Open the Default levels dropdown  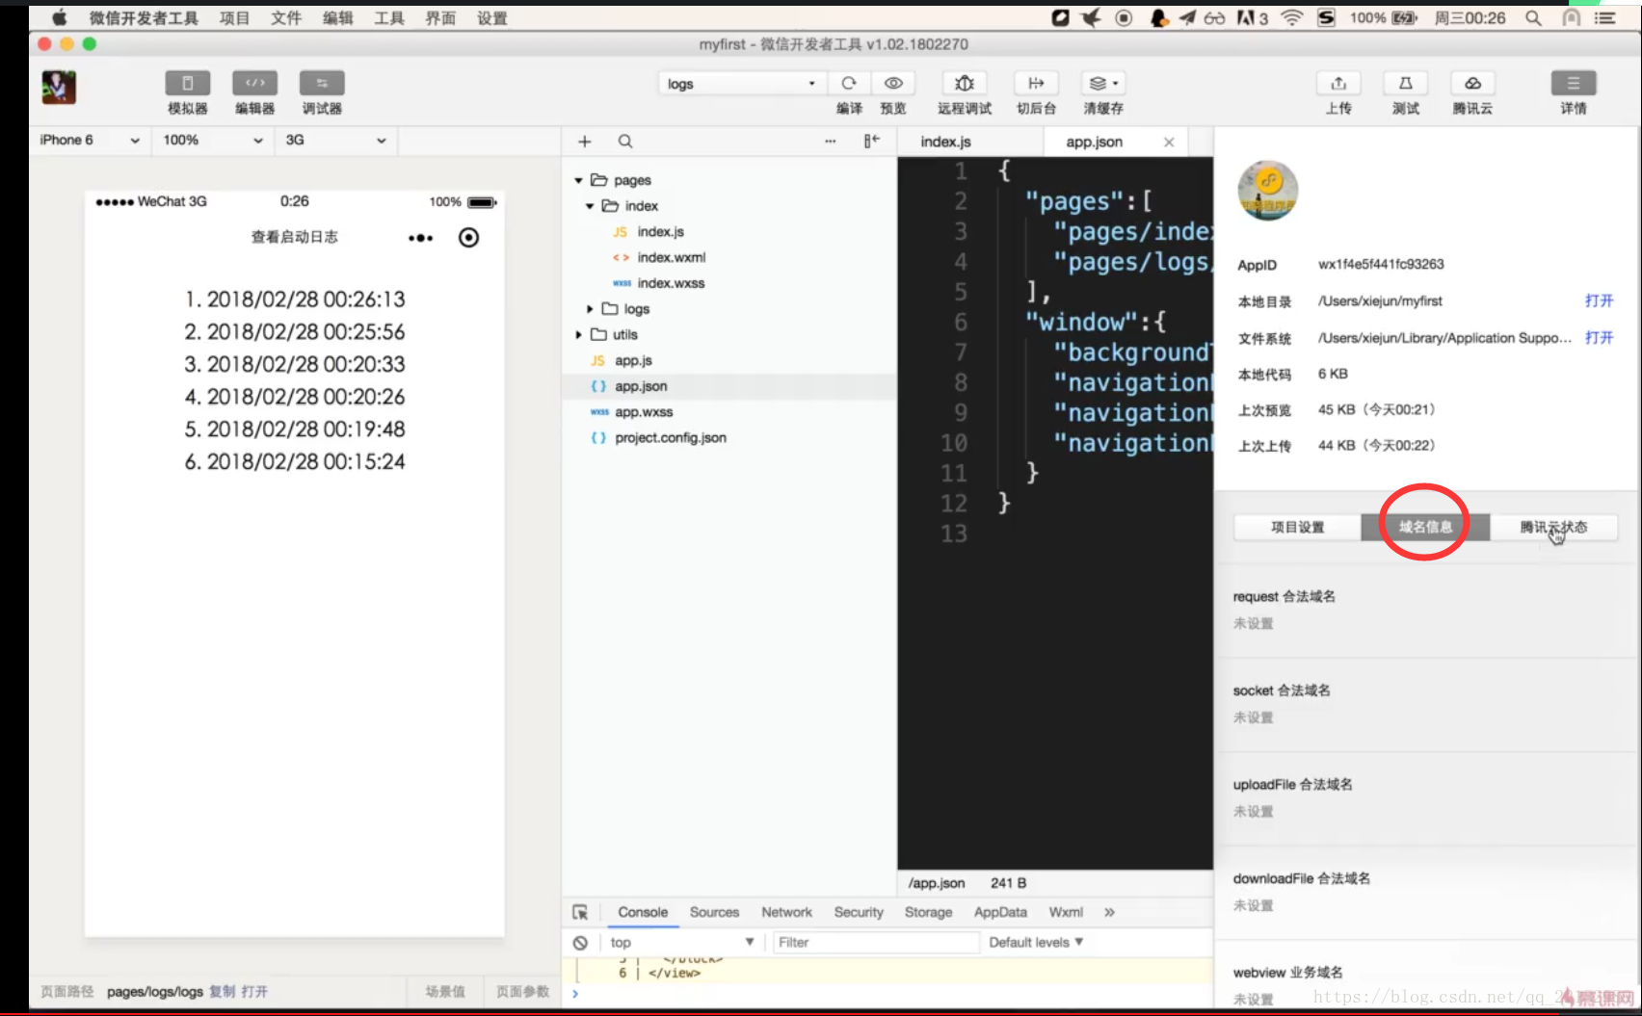[x=1036, y=943]
